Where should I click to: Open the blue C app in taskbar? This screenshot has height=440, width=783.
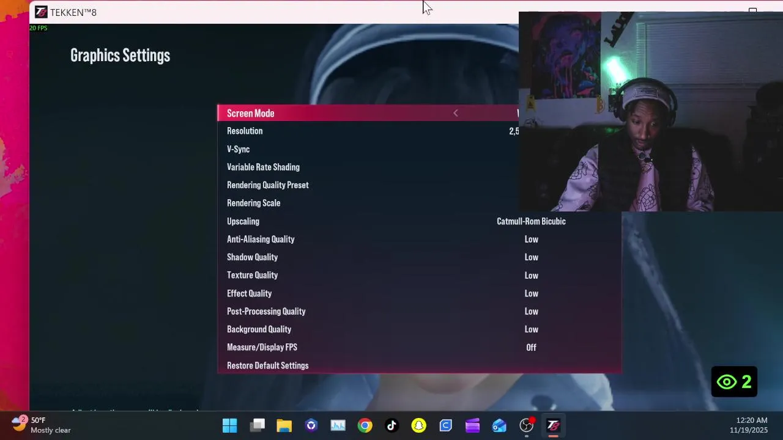pos(446,425)
